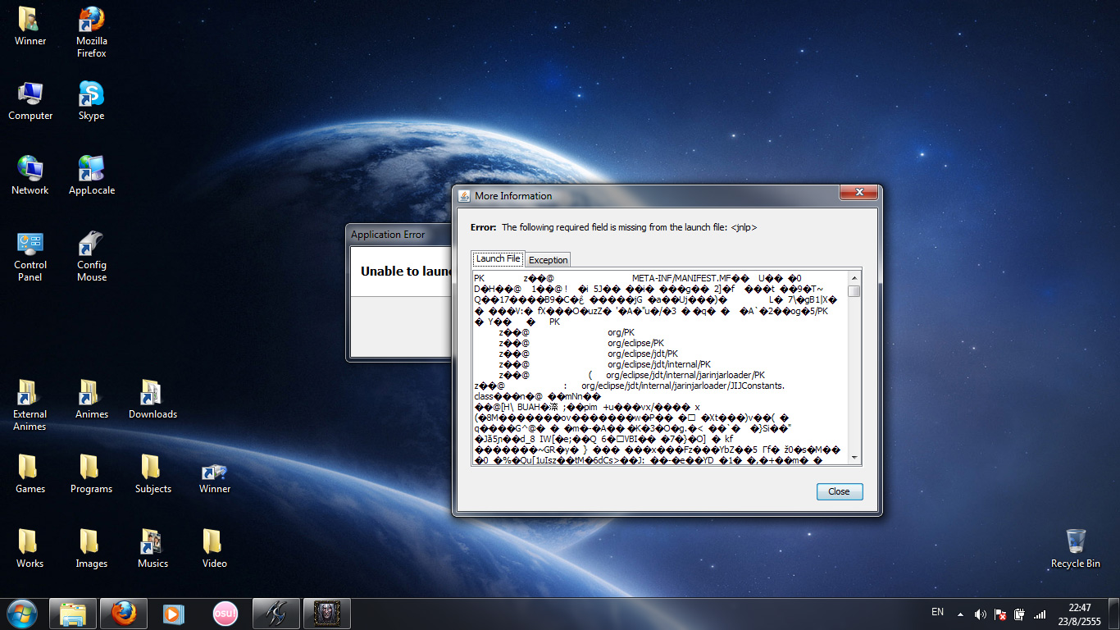Select the Config Mouse shortcut
1120x630 pixels.
(x=92, y=257)
